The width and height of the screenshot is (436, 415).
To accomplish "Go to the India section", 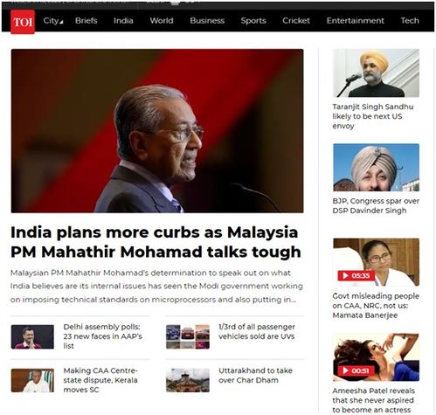I will (123, 21).
